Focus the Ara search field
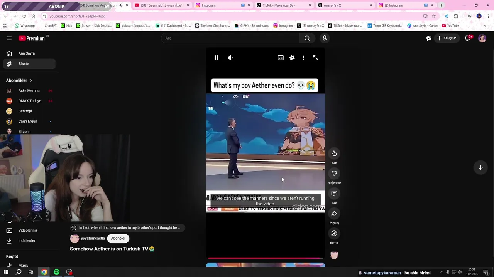The height and width of the screenshot is (277, 494). pos(230,38)
